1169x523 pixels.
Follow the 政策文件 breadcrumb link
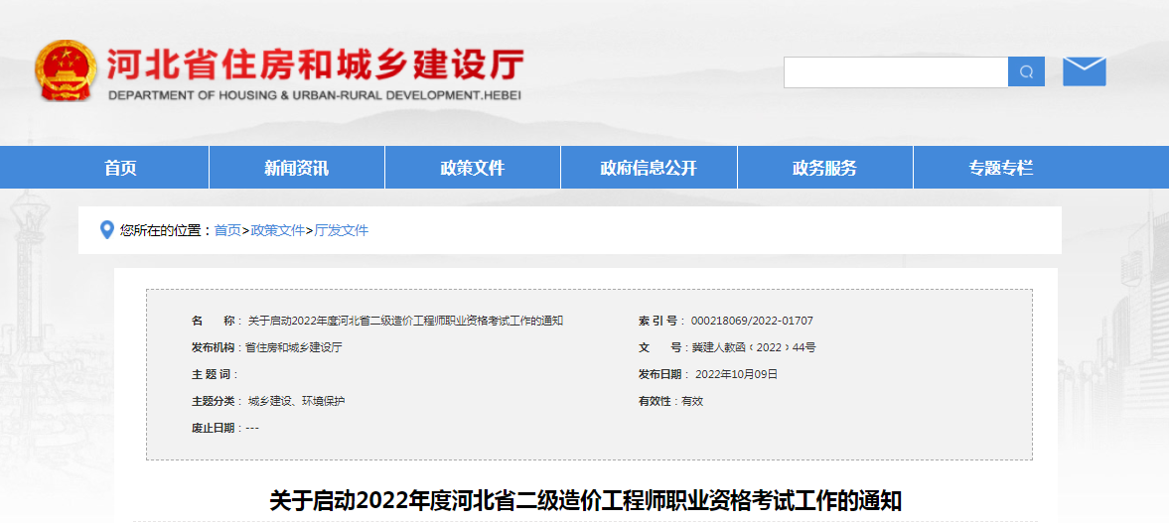coord(277,231)
